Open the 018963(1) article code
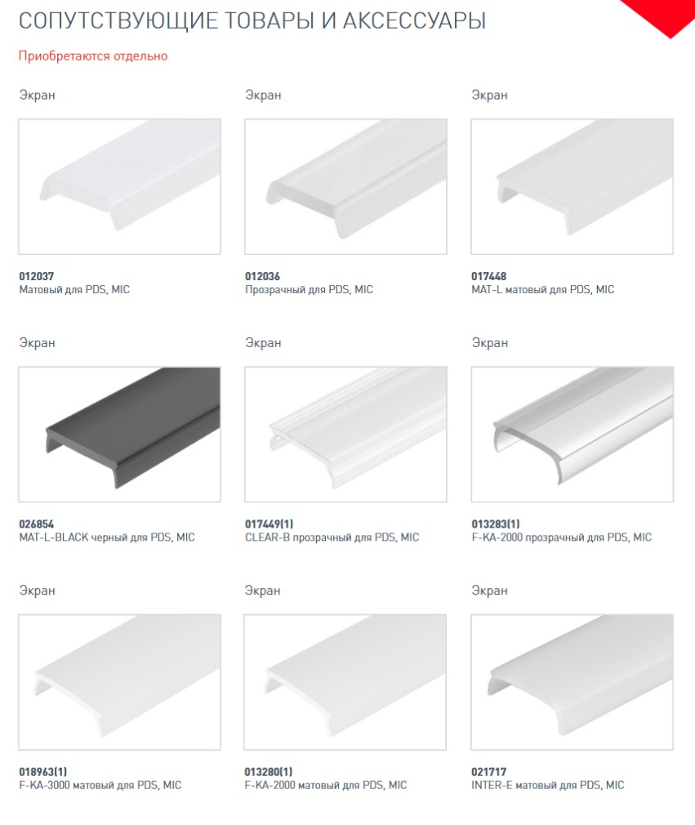This screenshot has height=825, width=695. [43, 772]
